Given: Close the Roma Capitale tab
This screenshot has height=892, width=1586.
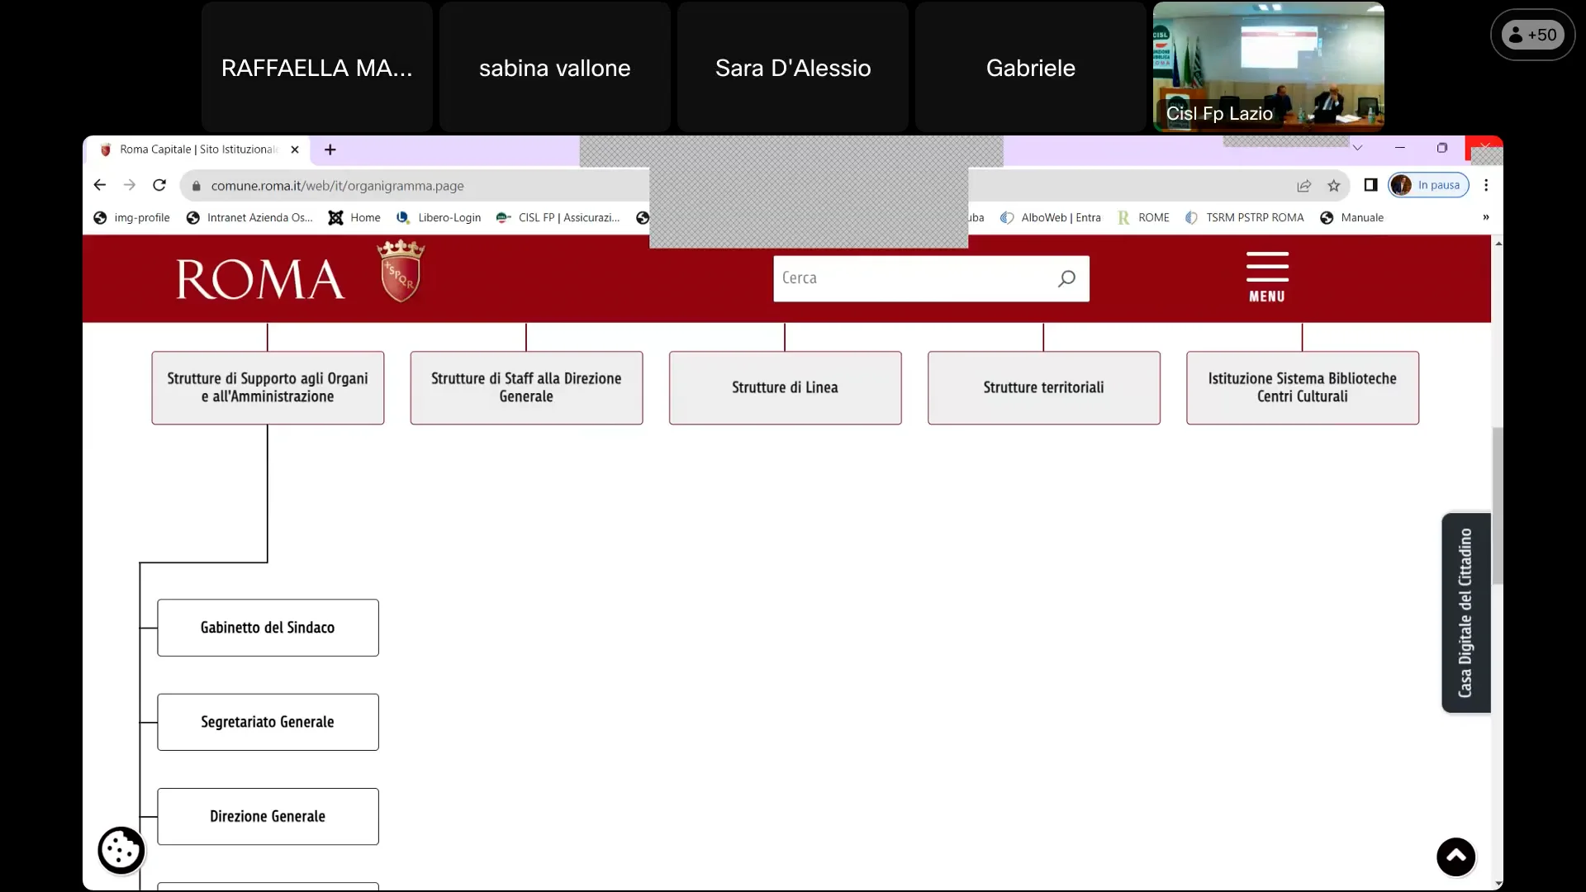Looking at the screenshot, I should pyautogui.click(x=295, y=149).
